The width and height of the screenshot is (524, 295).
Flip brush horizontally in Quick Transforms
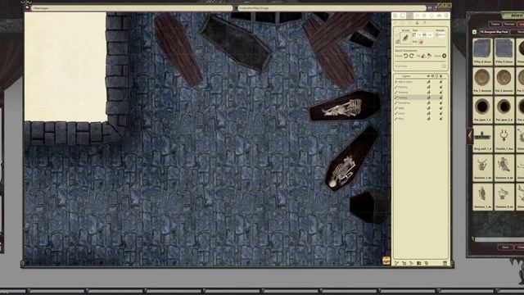(423, 56)
